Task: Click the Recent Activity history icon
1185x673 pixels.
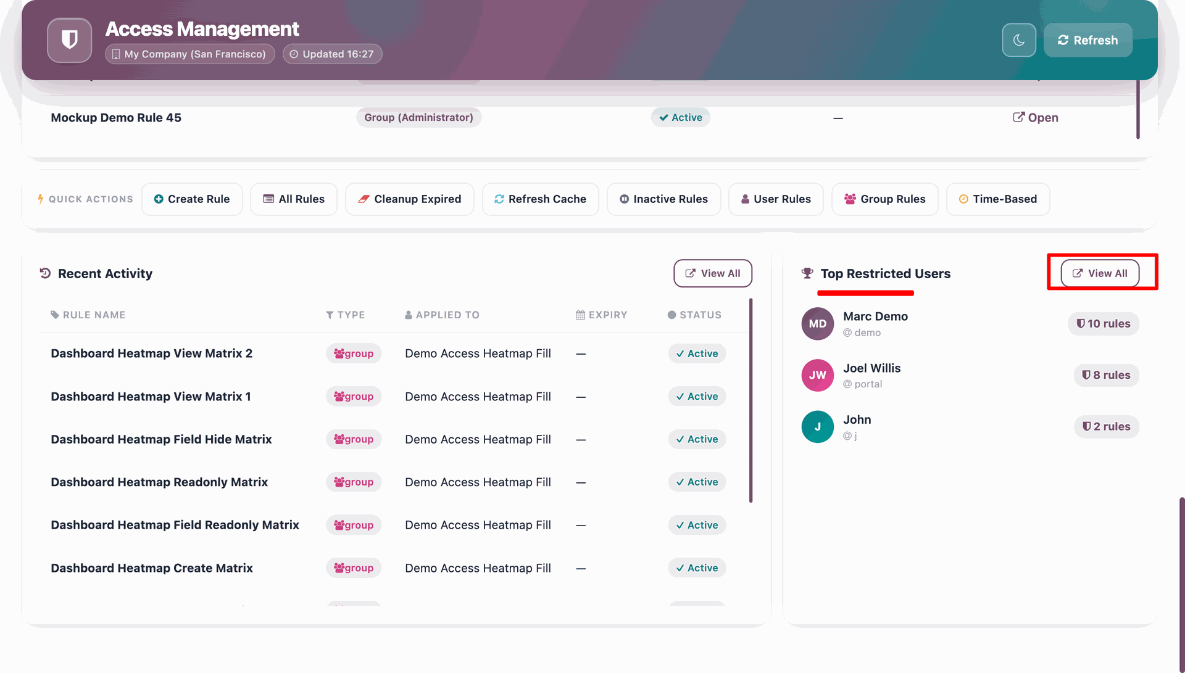Action: pos(45,273)
